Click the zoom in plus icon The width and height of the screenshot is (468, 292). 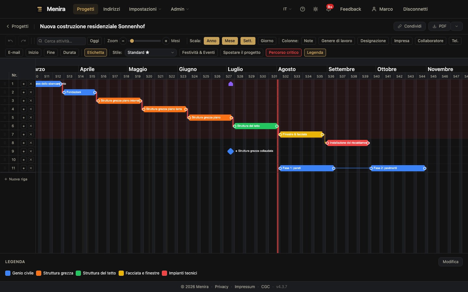[x=166, y=41]
